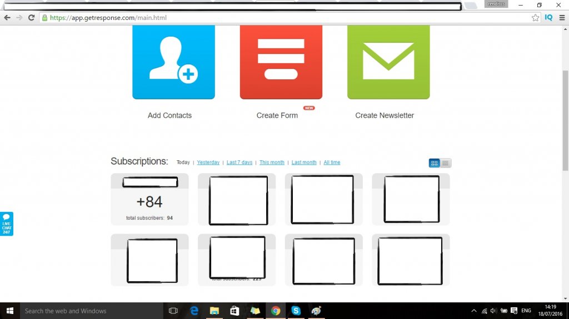Open File Explorer from the taskbar

tap(214, 311)
